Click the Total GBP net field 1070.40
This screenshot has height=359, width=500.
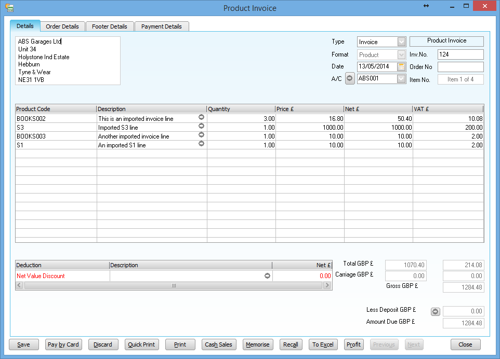[x=405, y=265]
